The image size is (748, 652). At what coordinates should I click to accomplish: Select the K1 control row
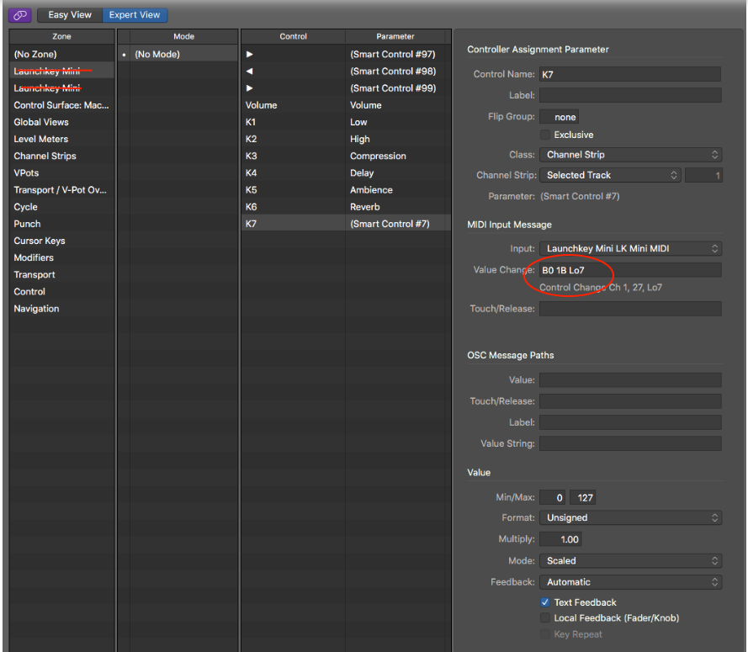point(346,122)
